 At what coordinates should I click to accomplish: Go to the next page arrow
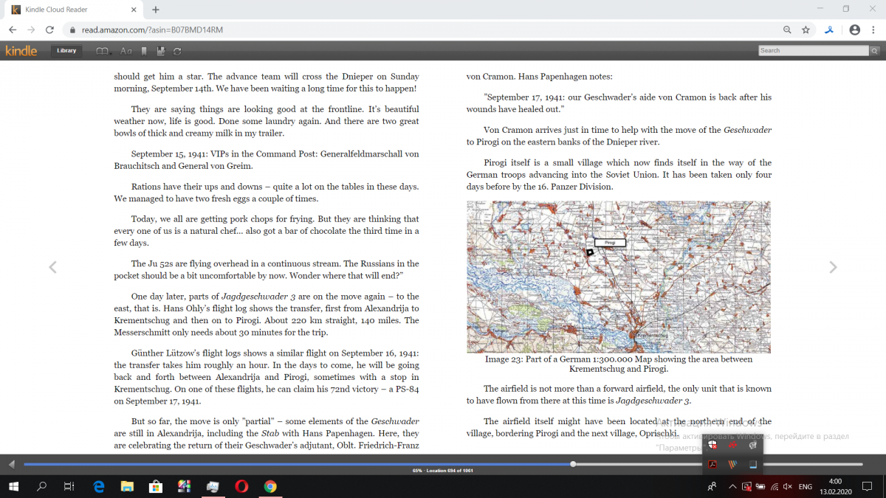[x=833, y=267]
